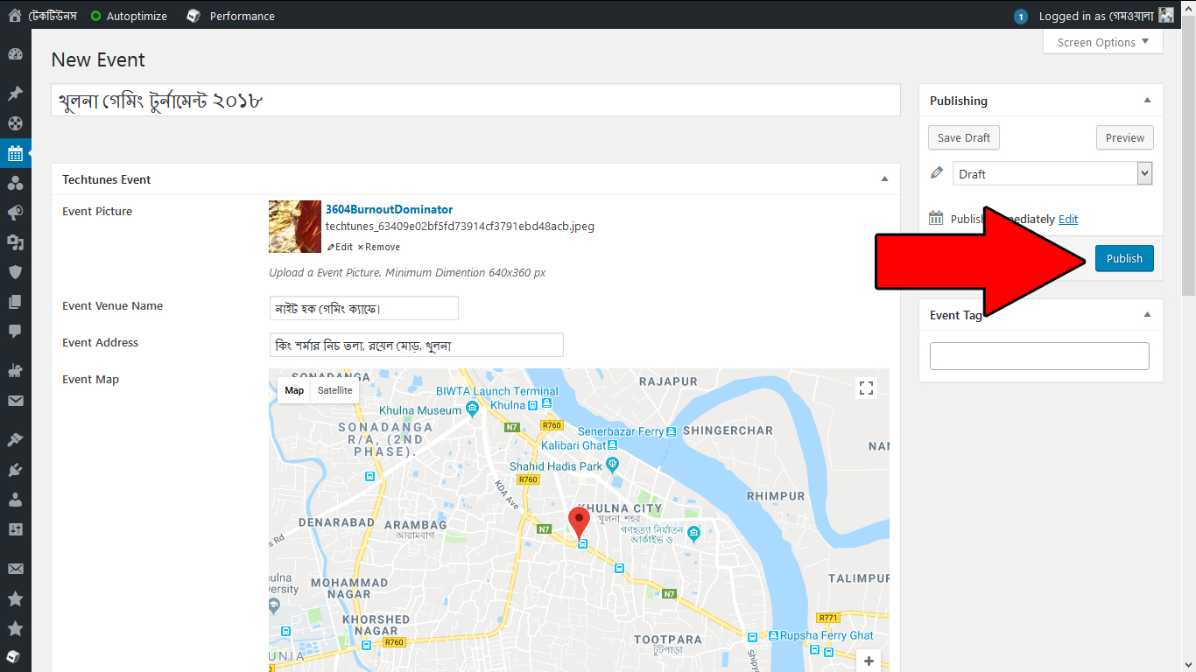Screen dimensions: 1196x672
Task: Click the scrollbar up arrow
Action: point(1188,7)
